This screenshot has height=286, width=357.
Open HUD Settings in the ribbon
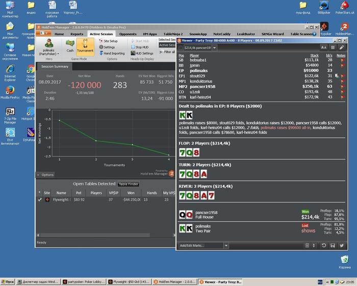click(142, 53)
